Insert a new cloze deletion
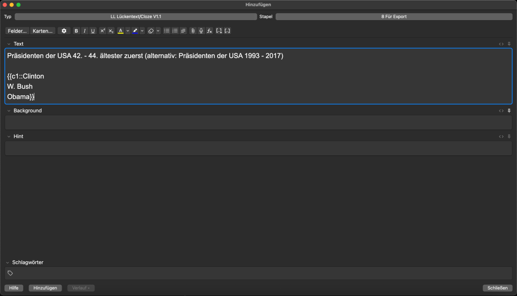This screenshot has height=296, width=517. (x=219, y=31)
